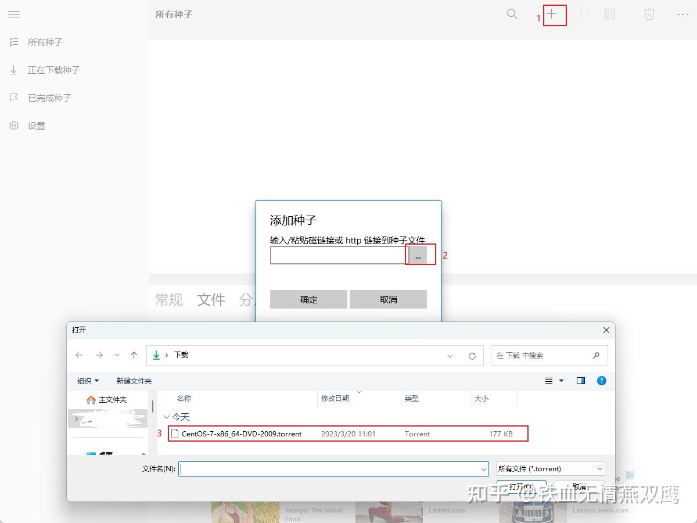Click the add torrent plus icon

552,14
